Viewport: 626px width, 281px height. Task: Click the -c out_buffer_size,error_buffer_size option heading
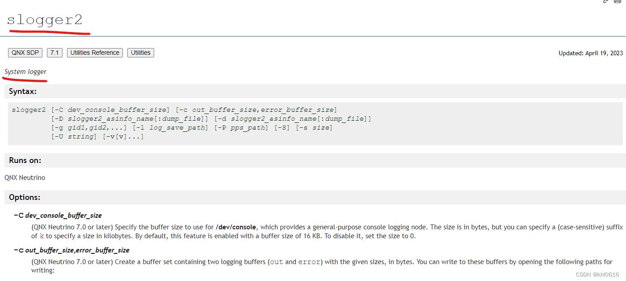pyautogui.click(x=72, y=250)
